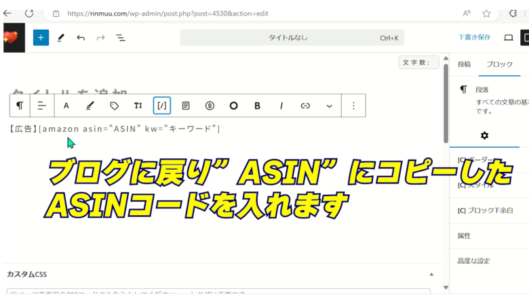Expand the 高度な設定 section
529x297 pixels.
473,260
